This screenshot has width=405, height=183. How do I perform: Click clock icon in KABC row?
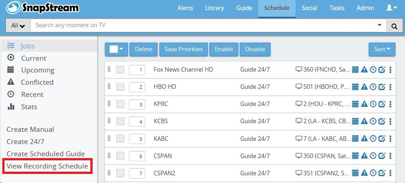click(373, 139)
